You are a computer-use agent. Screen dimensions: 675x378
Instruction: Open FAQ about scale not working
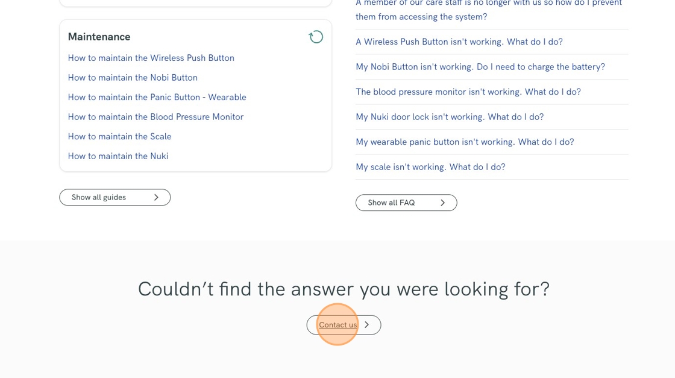tap(430, 167)
